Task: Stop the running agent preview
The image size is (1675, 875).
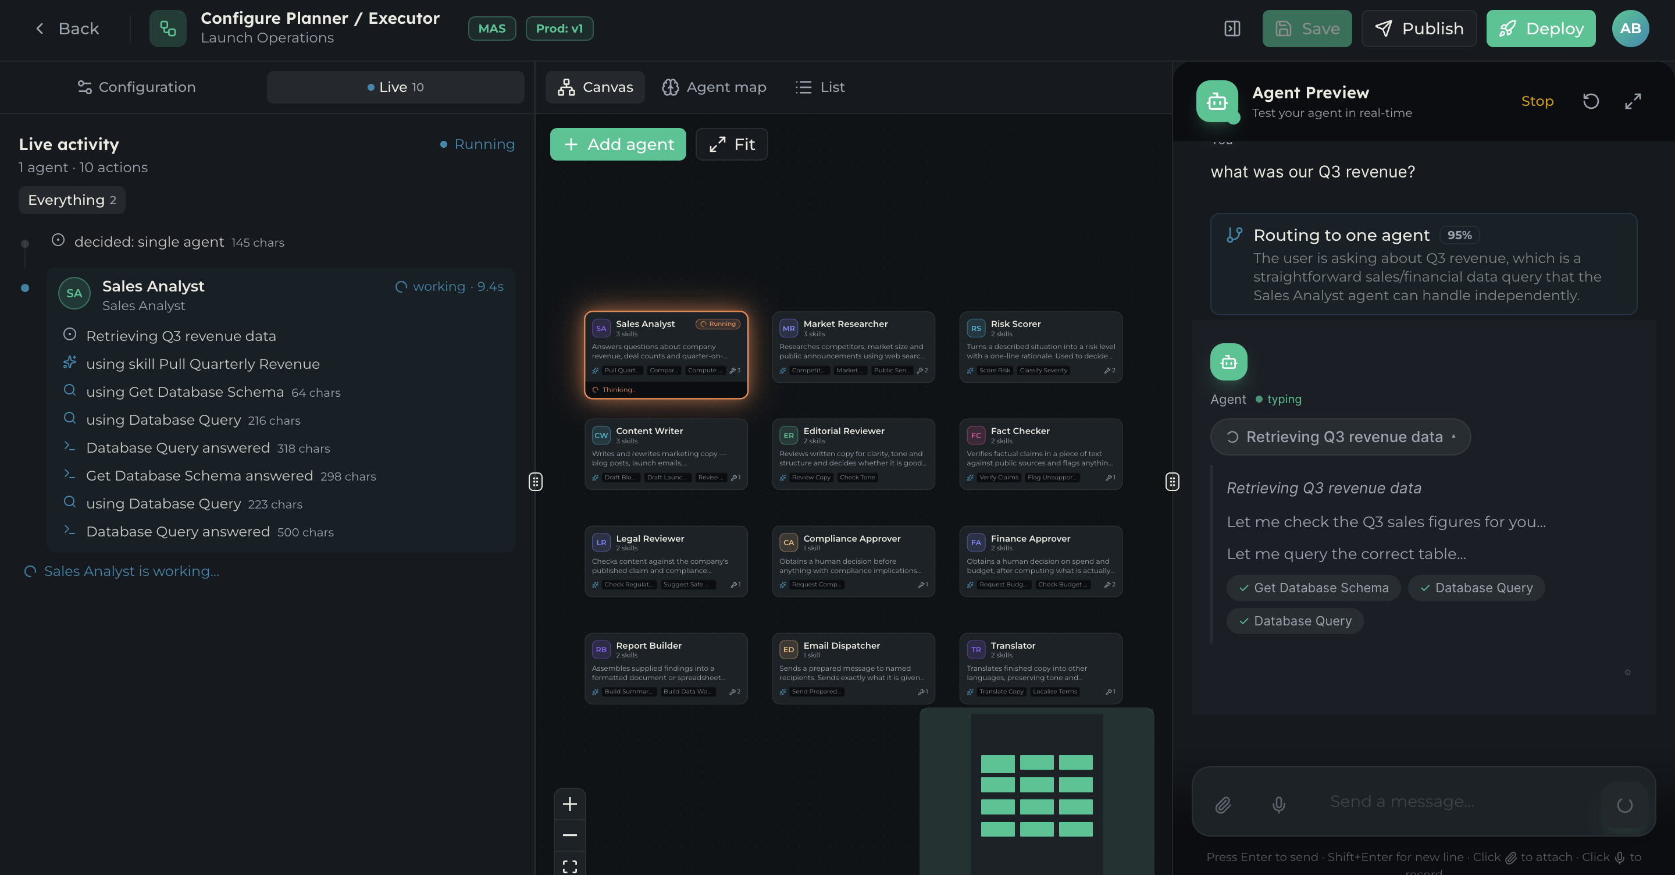Action: coord(1537,101)
